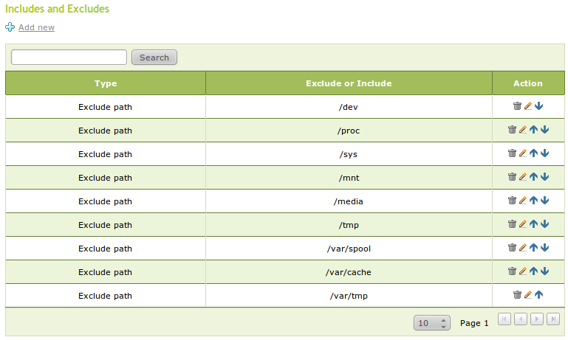Jump to the last page

coord(553,319)
